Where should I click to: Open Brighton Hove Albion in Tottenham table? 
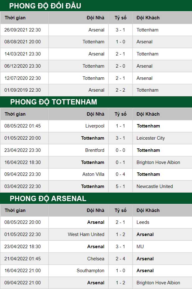pyautogui.click(x=158, y=162)
